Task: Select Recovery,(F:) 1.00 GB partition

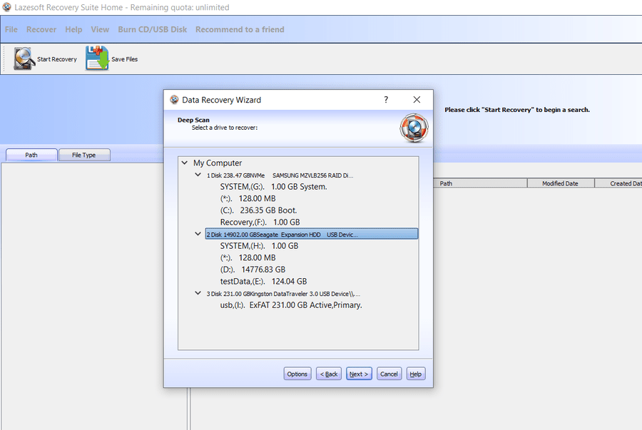Action: click(260, 222)
